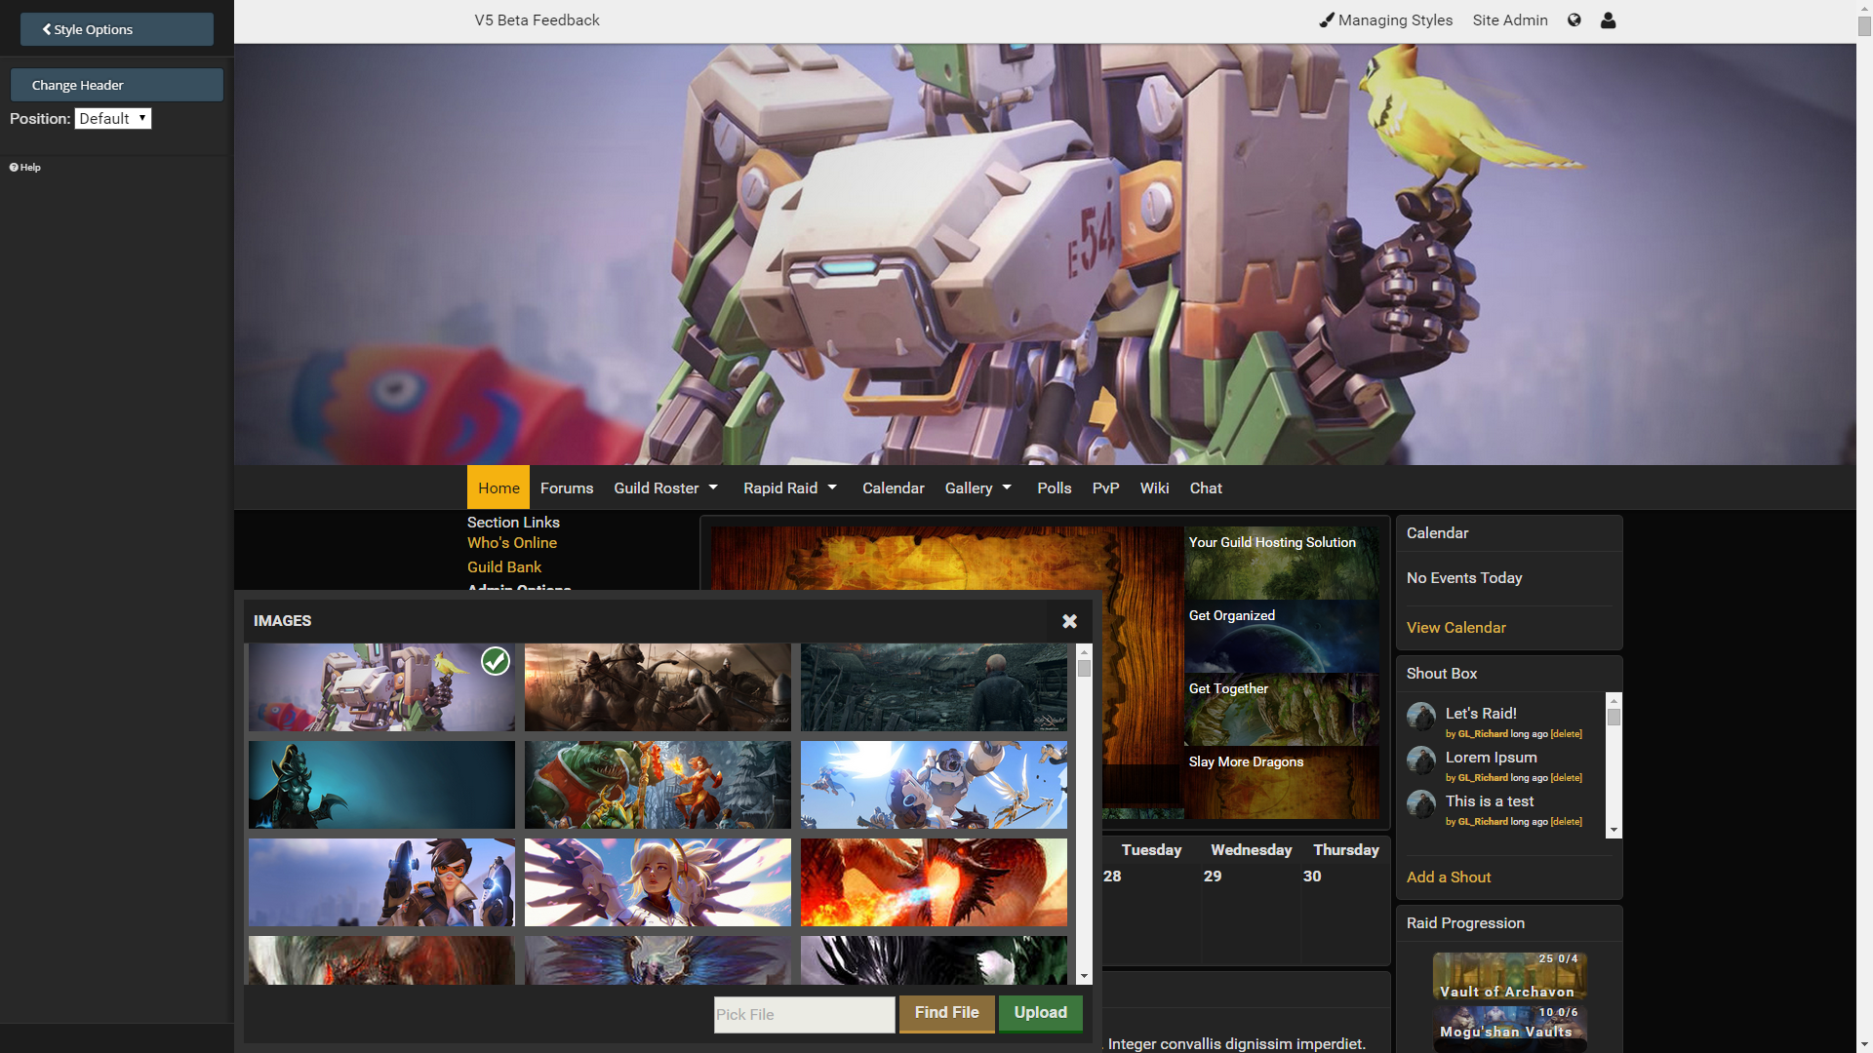The height and width of the screenshot is (1053, 1873).
Task: Open the Guild Bank link
Action: click(504, 567)
